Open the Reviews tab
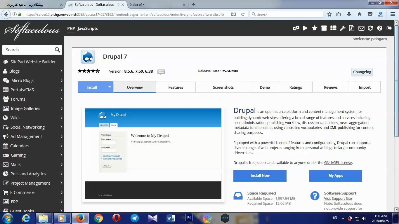399x224 pixels. 331,87
